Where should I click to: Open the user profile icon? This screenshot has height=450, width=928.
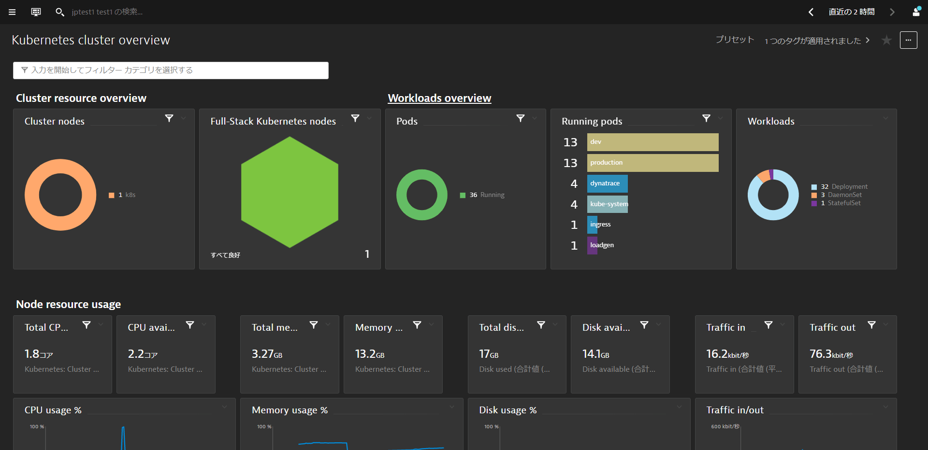pyautogui.click(x=917, y=12)
